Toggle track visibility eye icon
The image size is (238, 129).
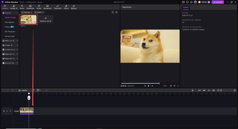10,111
